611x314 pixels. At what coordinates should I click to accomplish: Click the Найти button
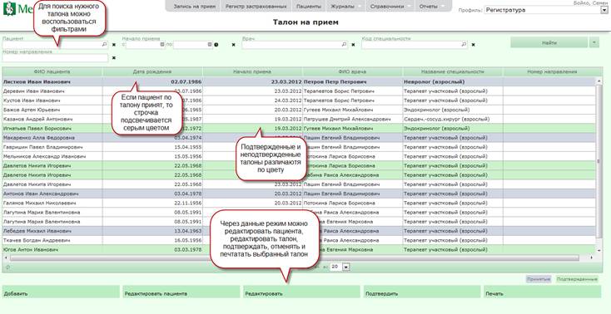pyautogui.click(x=549, y=42)
